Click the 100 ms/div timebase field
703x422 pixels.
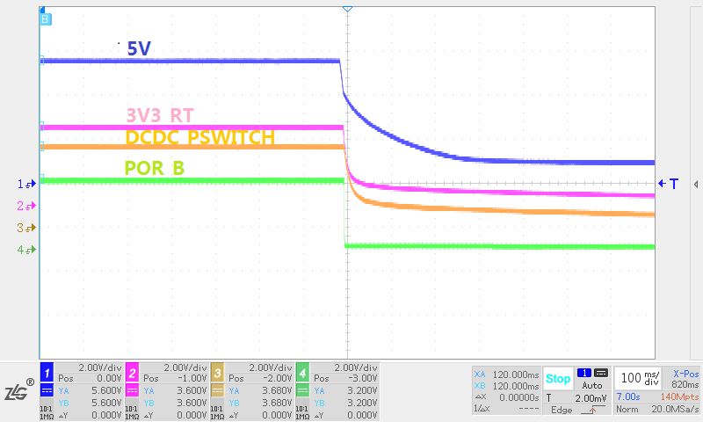point(640,379)
